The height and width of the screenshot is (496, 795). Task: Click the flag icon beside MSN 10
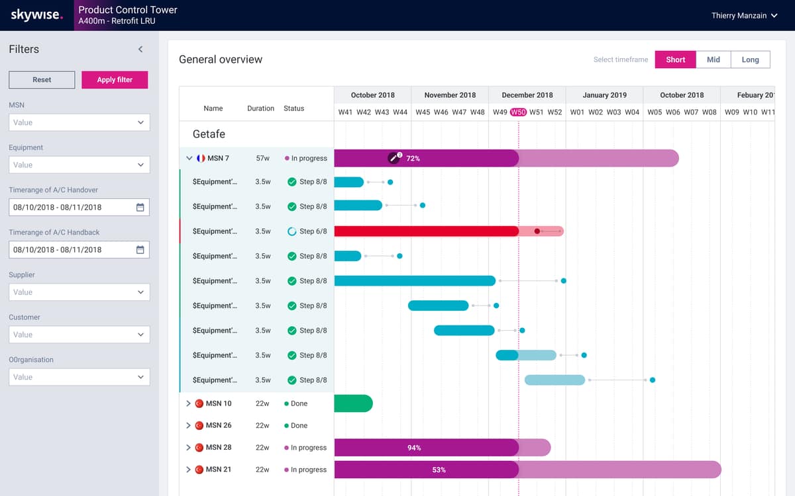point(199,403)
